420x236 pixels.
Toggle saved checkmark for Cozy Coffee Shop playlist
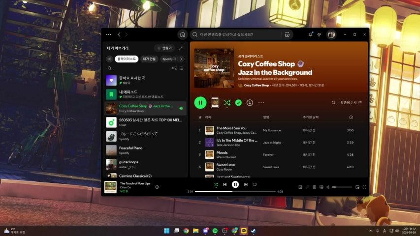[x=238, y=103]
